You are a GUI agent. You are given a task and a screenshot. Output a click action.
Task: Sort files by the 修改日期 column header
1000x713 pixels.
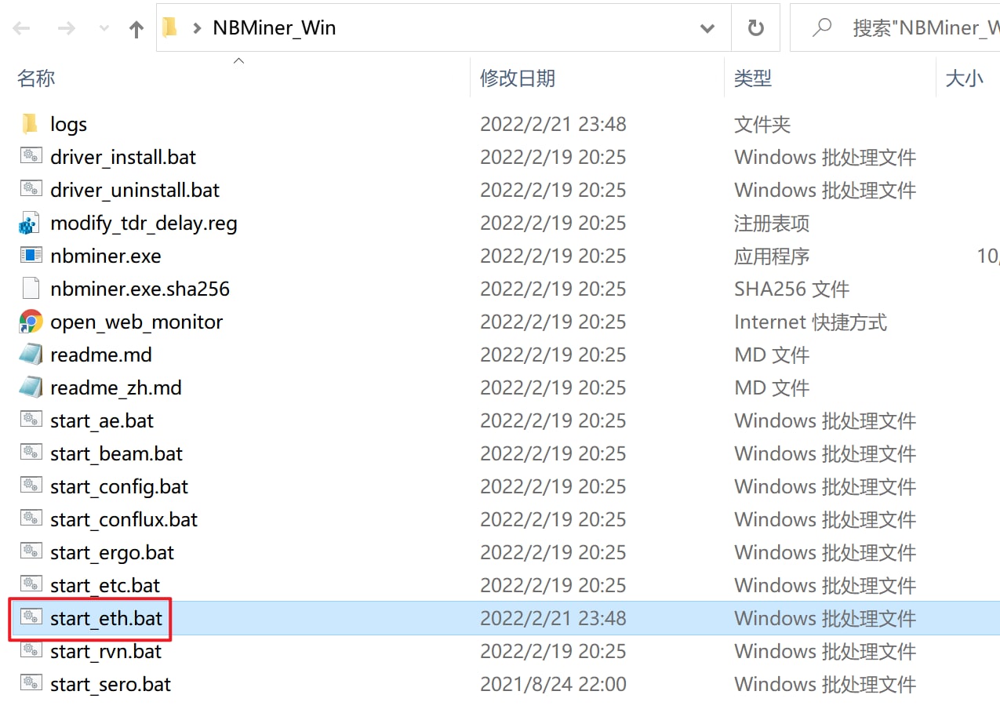518,78
